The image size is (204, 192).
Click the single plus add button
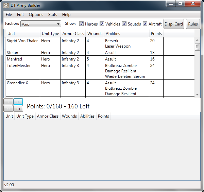[x=18, y=102]
